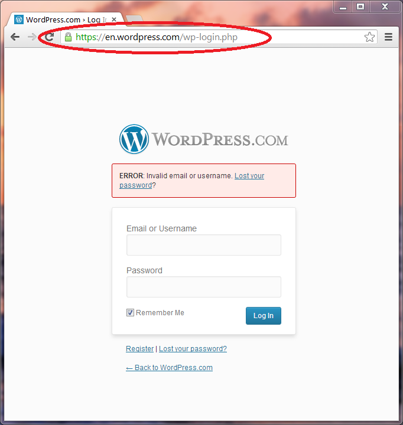
Task: Focus the Password input field
Action: point(204,287)
